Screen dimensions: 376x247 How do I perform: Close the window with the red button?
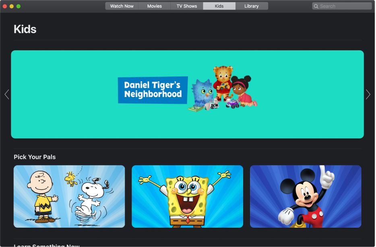5,6
